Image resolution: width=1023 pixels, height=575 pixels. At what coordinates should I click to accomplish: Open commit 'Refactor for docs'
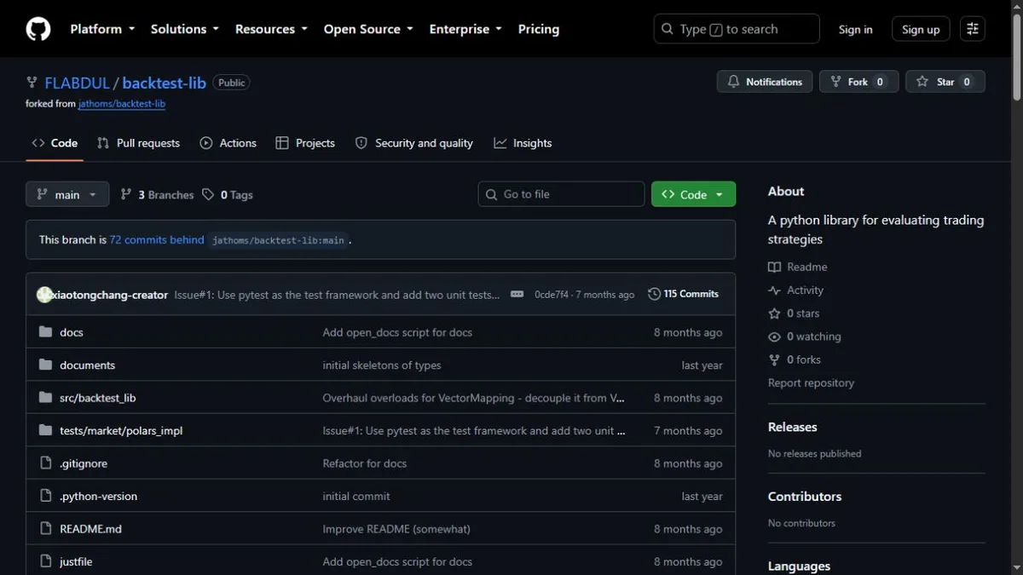coord(364,463)
